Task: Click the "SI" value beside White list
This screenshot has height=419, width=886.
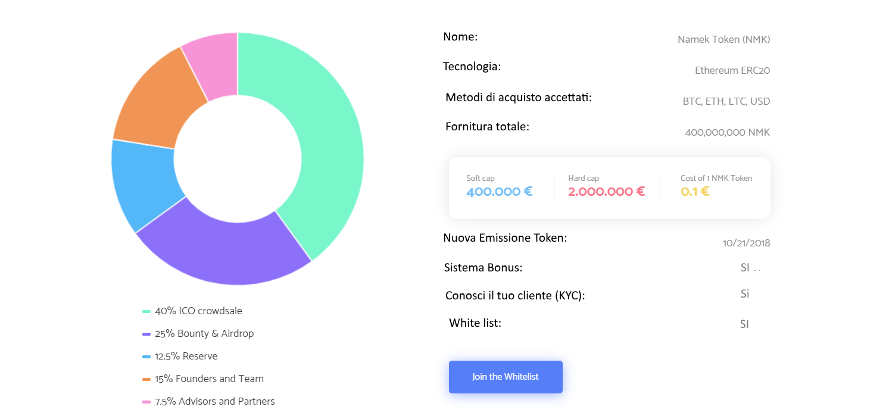Action: click(744, 324)
